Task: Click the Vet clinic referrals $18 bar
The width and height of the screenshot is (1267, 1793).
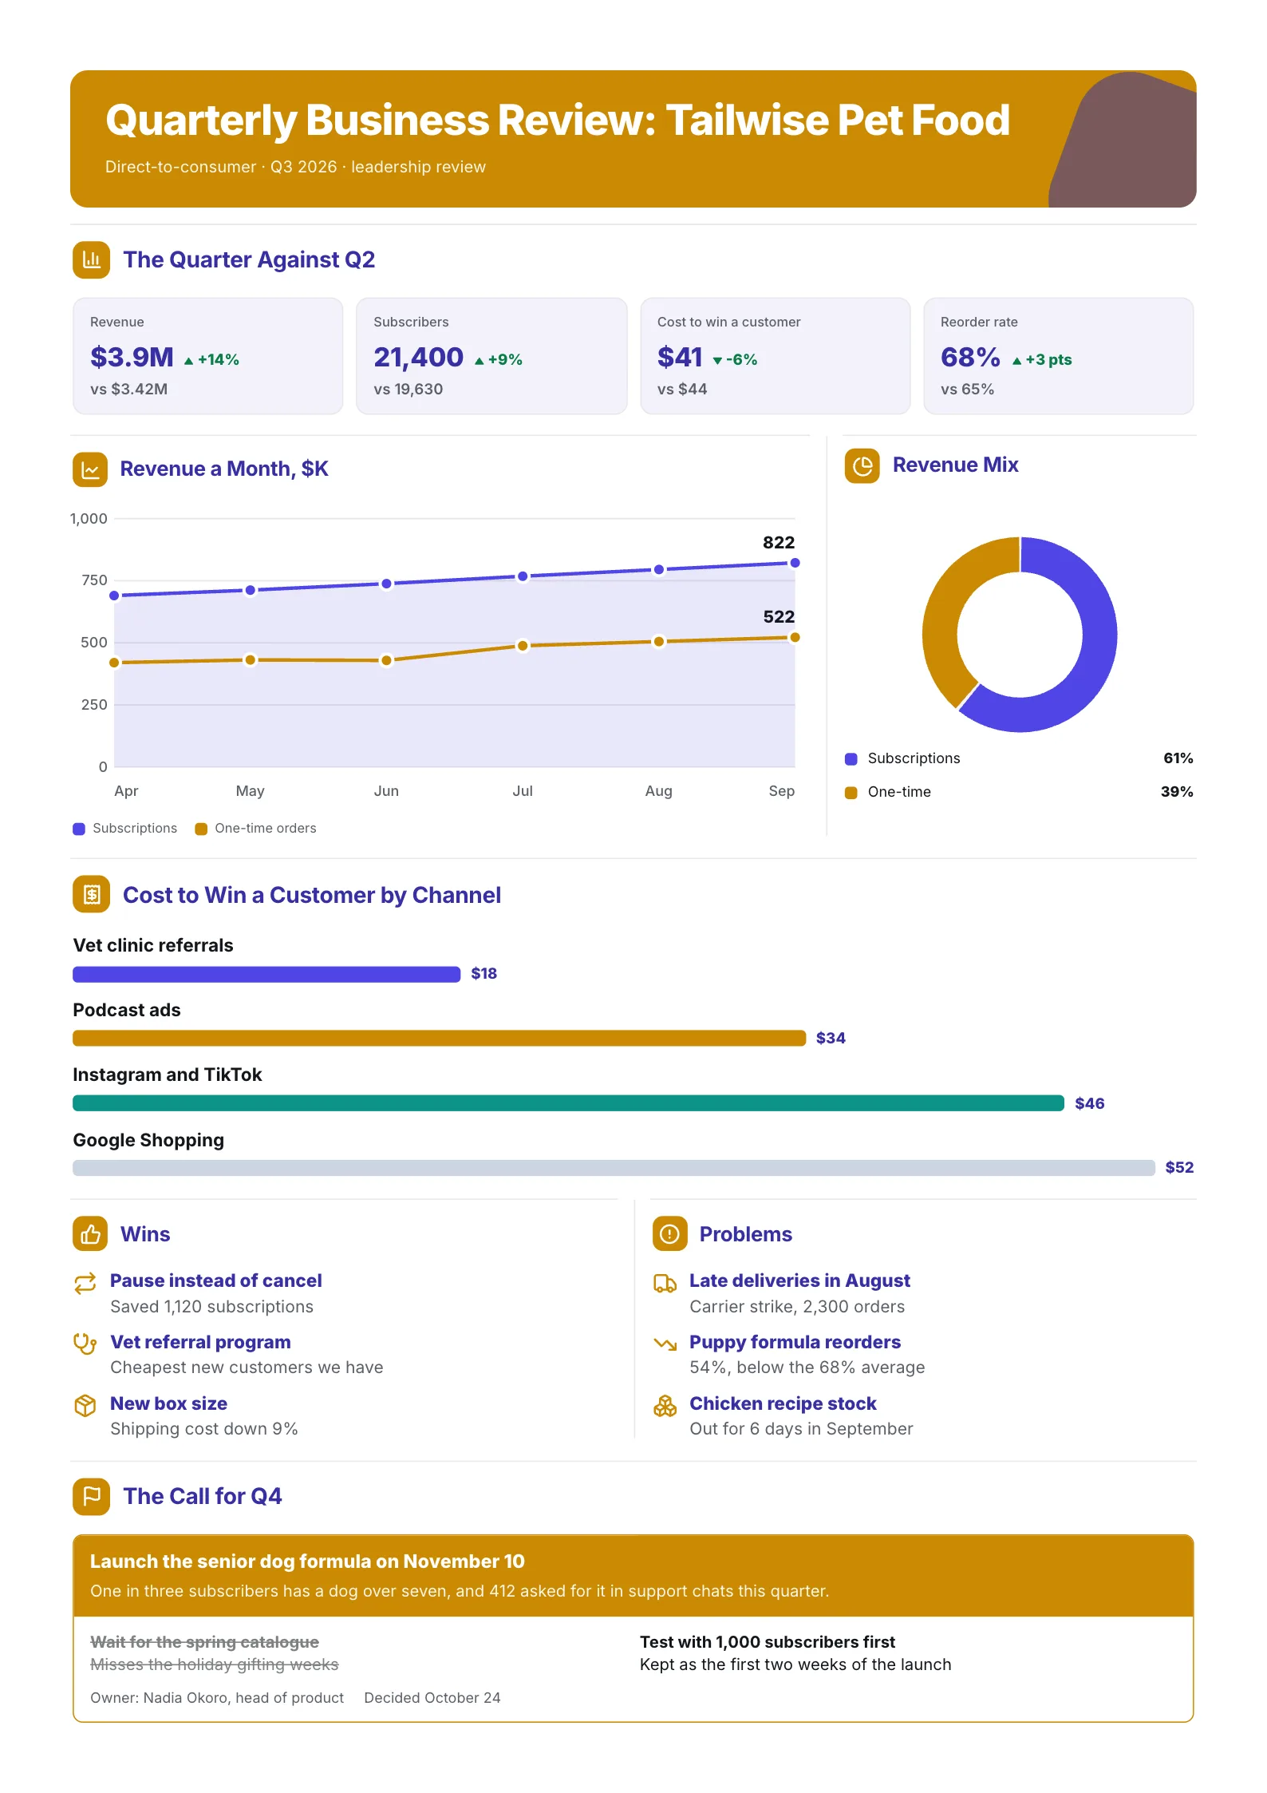Action: pyautogui.click(x=266, y=974)
